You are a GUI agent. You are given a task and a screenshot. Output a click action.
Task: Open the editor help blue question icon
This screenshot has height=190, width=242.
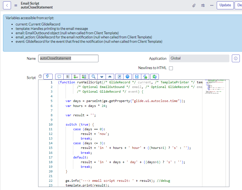click(128, 76)
